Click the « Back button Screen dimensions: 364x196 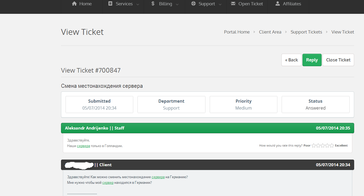(292, 60)
